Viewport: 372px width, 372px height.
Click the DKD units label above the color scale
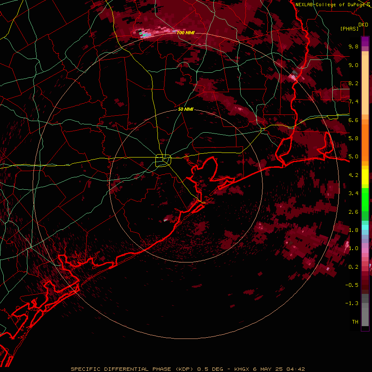click(x=363, y=24)
